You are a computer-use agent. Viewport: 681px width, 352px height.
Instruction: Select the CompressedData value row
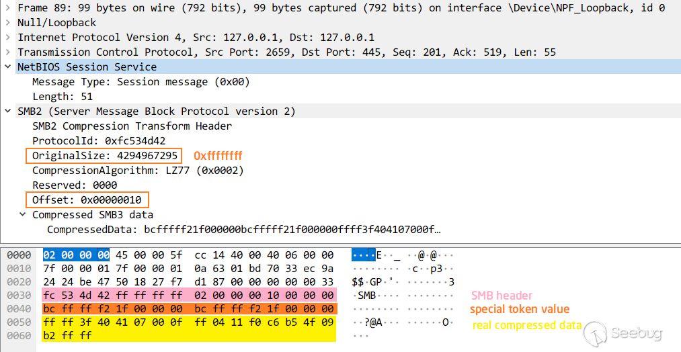(243, 230)
